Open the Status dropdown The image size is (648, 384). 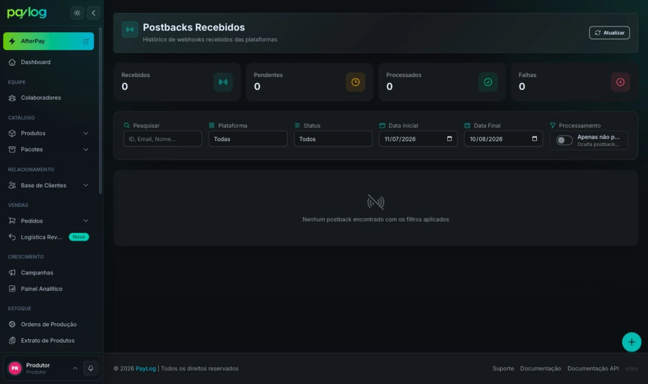click(333, 139)
